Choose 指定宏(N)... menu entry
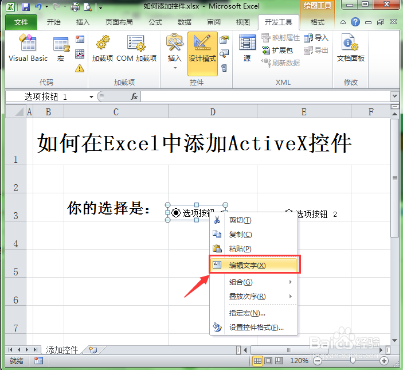 [x=254, y=313]
